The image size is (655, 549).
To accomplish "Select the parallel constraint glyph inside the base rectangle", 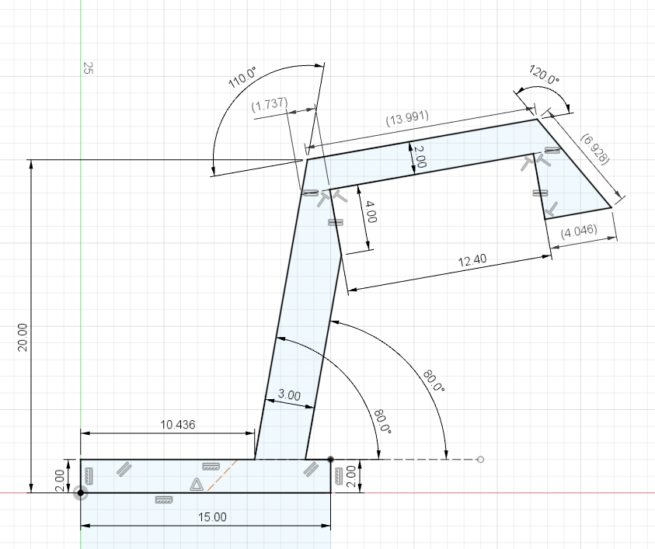I will 124,470.
